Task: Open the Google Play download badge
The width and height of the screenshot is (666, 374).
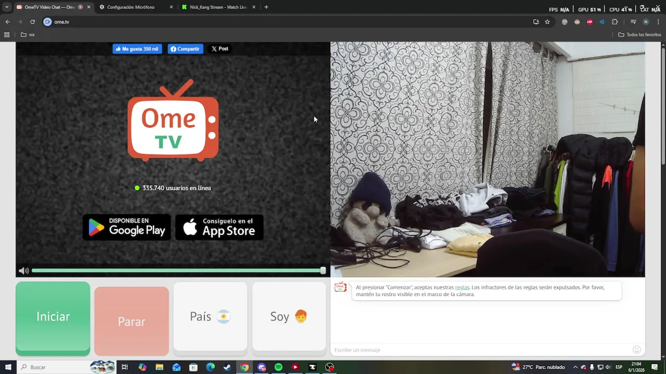Action: click(127, 227)
